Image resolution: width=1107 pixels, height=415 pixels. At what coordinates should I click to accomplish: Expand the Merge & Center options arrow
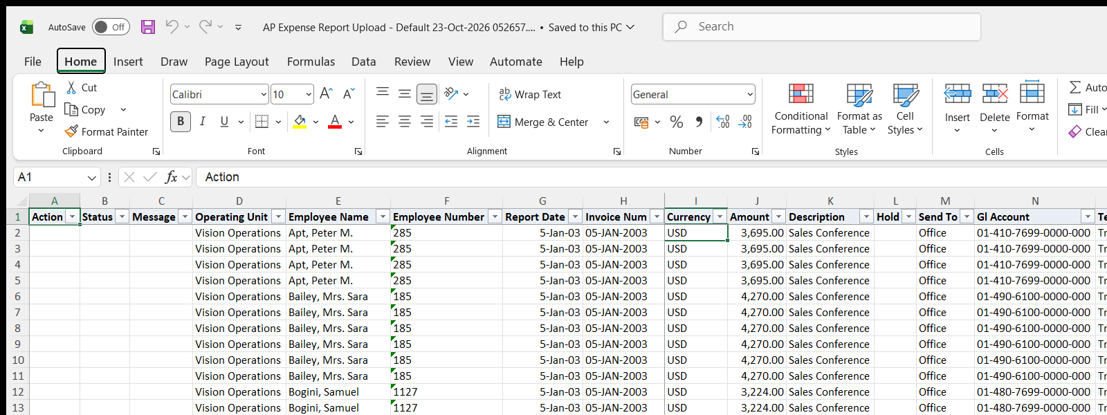[x=606, y=122]
